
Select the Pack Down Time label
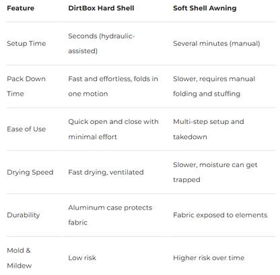[26, 86]
